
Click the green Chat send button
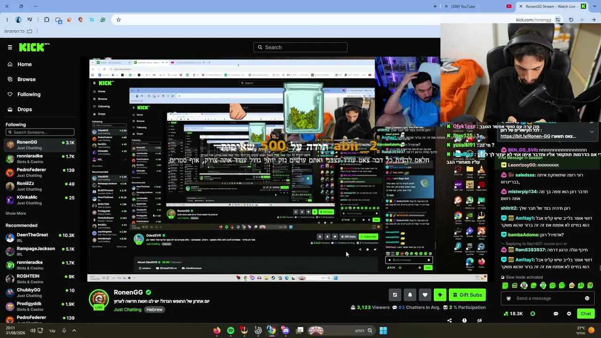[586, 314]
